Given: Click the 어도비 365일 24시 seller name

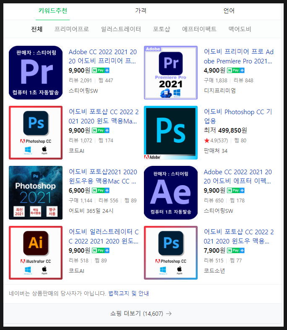Looking at the screenshot, I should (x=91, y=211).
